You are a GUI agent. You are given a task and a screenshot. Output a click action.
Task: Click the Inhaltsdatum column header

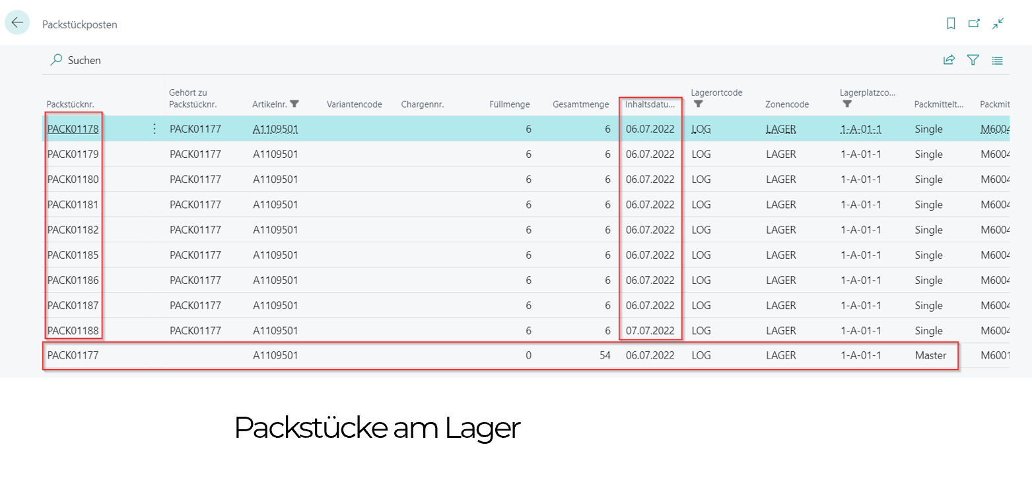pos(650,104)
